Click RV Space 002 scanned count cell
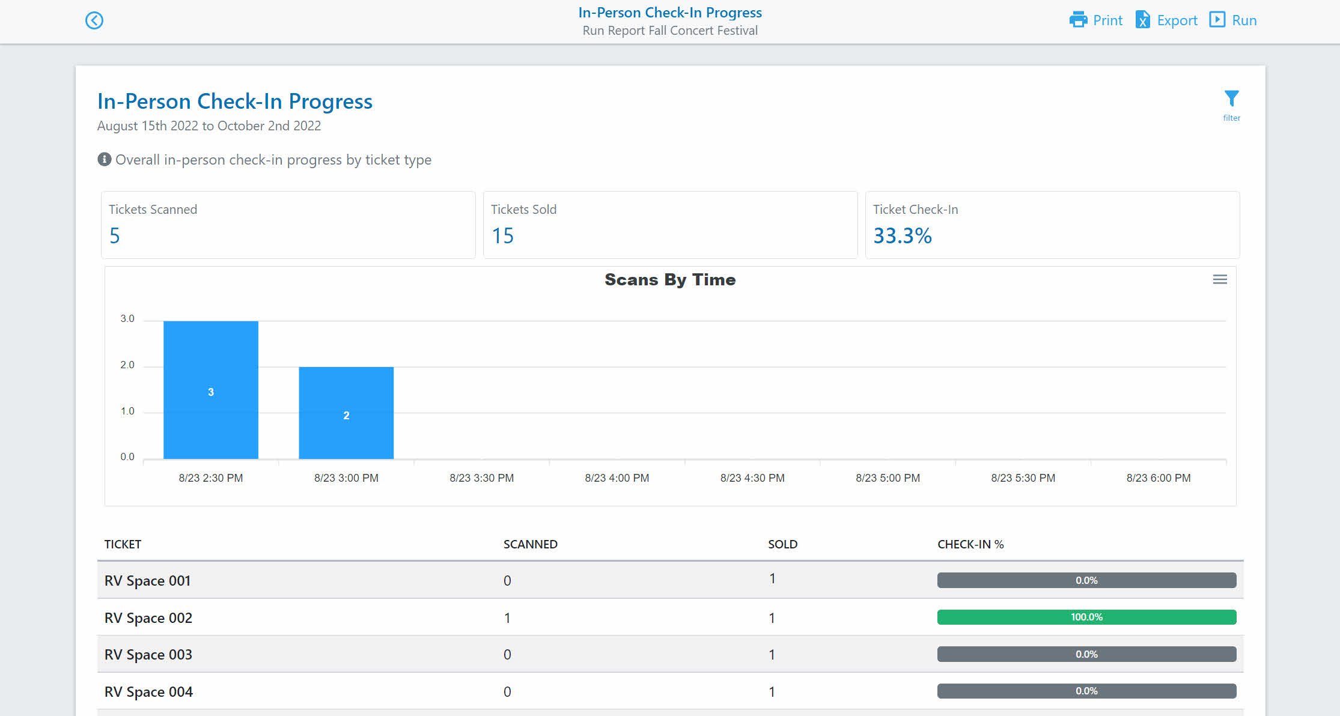 (507, 618)
